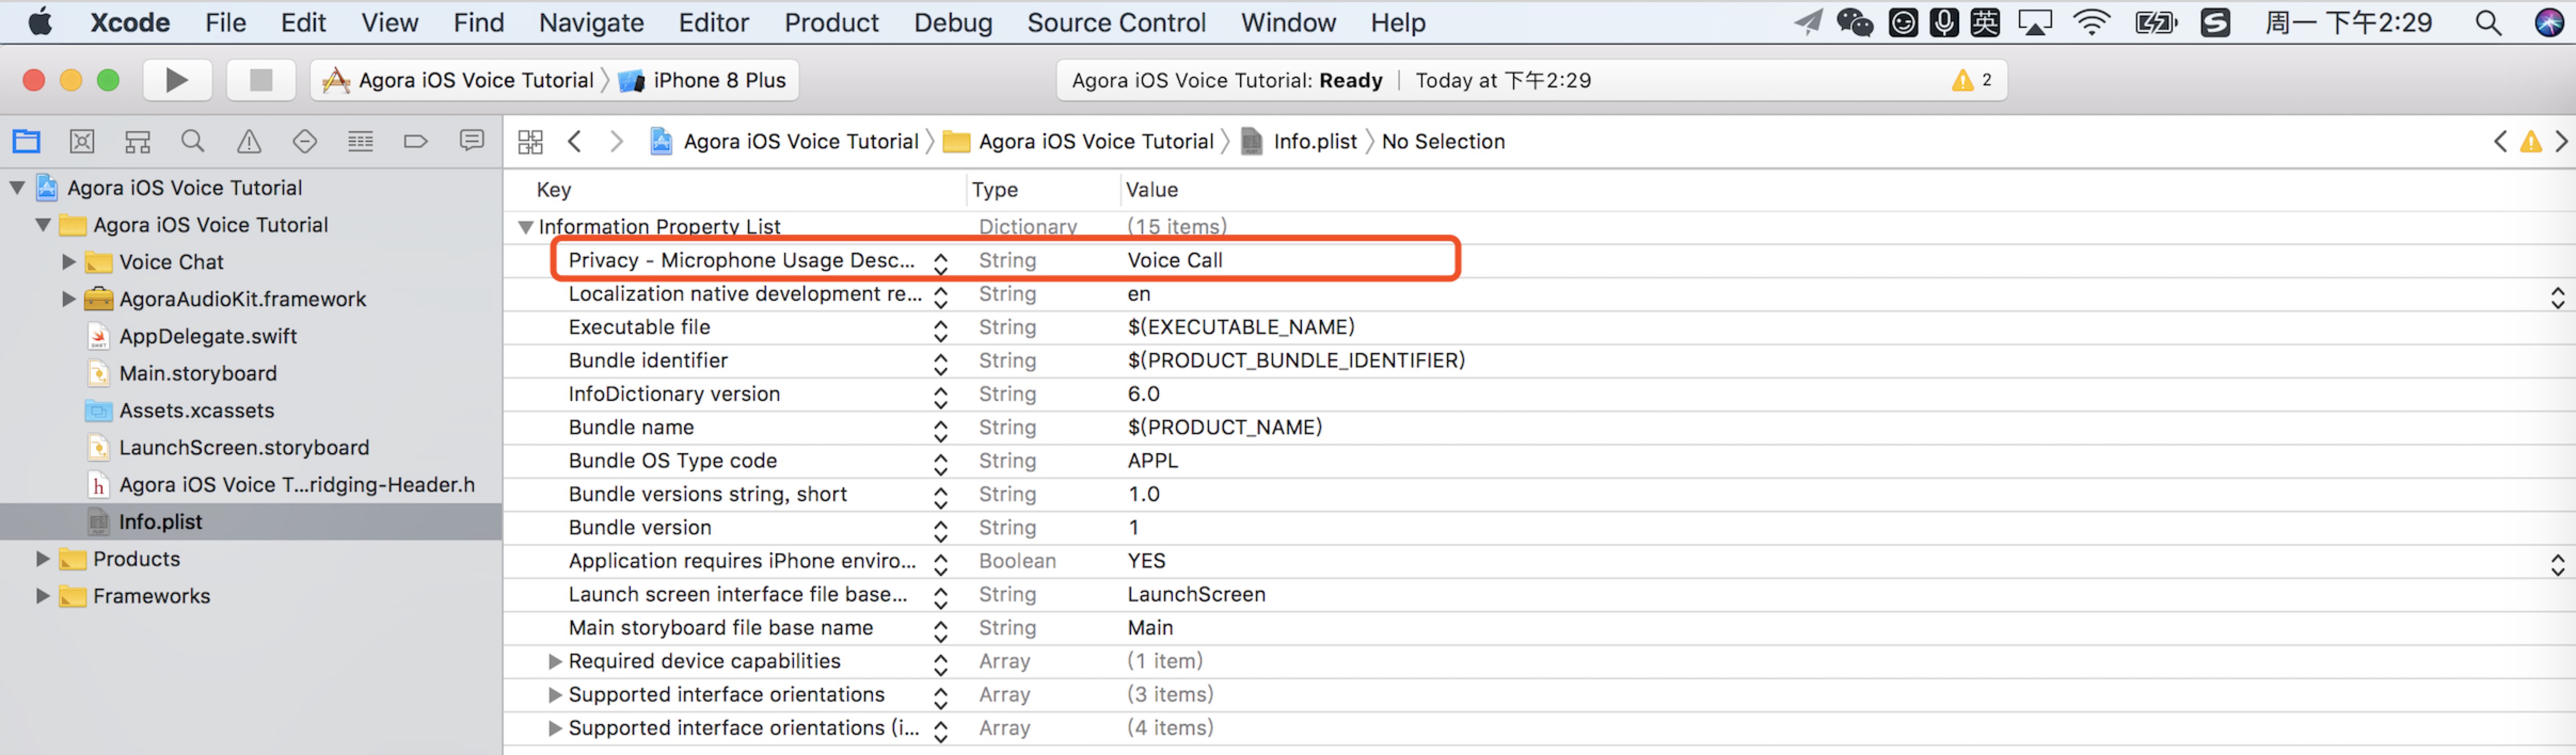Go back with the editor back arrow
This screenshot has width=2576, height=755.
574,142
